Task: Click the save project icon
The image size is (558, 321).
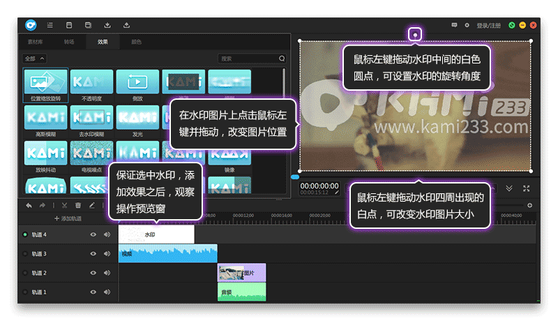Action: [69, 25]
